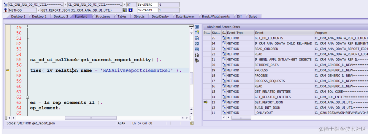Click the Event Type column header
368x134 pixels.
(x=240, y=33)
